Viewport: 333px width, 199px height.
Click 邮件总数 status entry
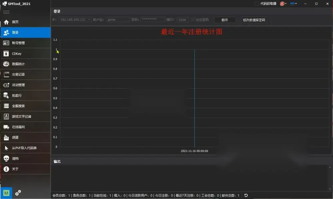coord(230,195)
